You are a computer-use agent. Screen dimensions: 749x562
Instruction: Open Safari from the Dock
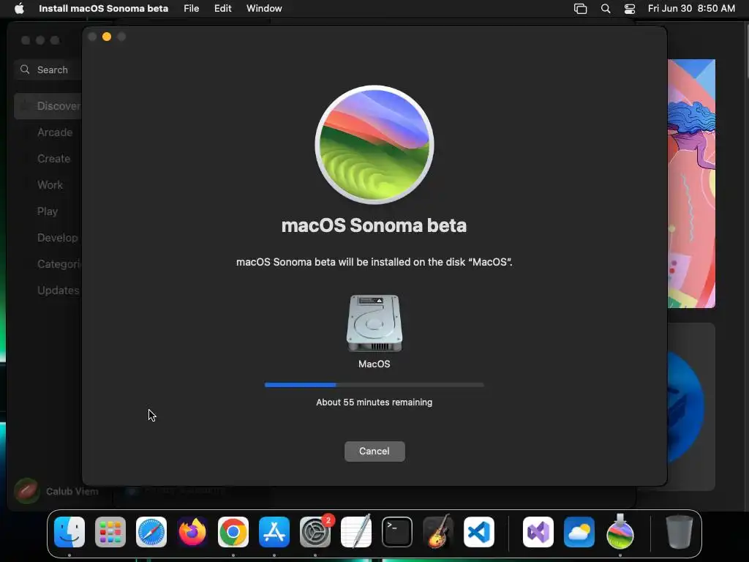pos(151,532)
